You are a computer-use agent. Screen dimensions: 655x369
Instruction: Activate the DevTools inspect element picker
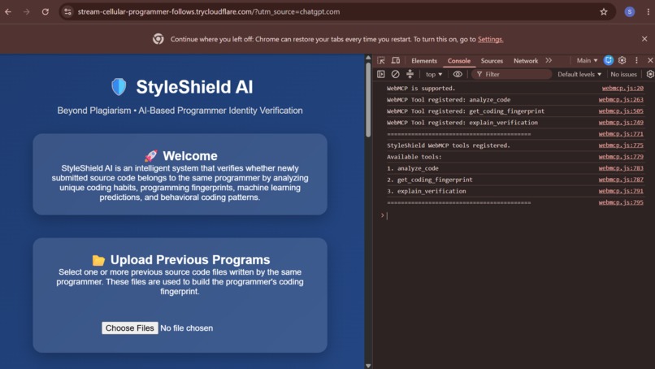click(x=381, y=61)
